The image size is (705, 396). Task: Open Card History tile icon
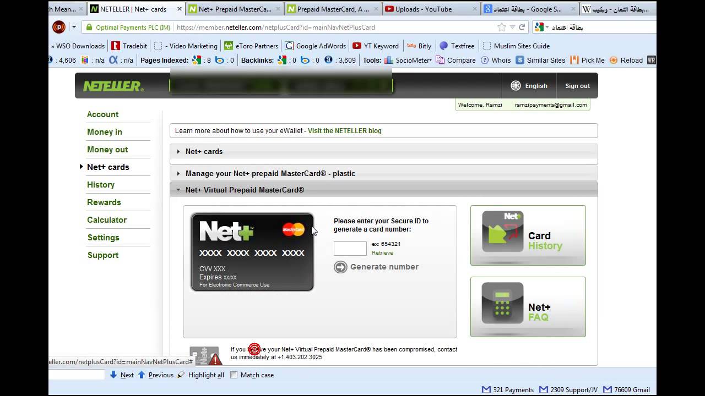pyautogui.click(x=503, y=232)
